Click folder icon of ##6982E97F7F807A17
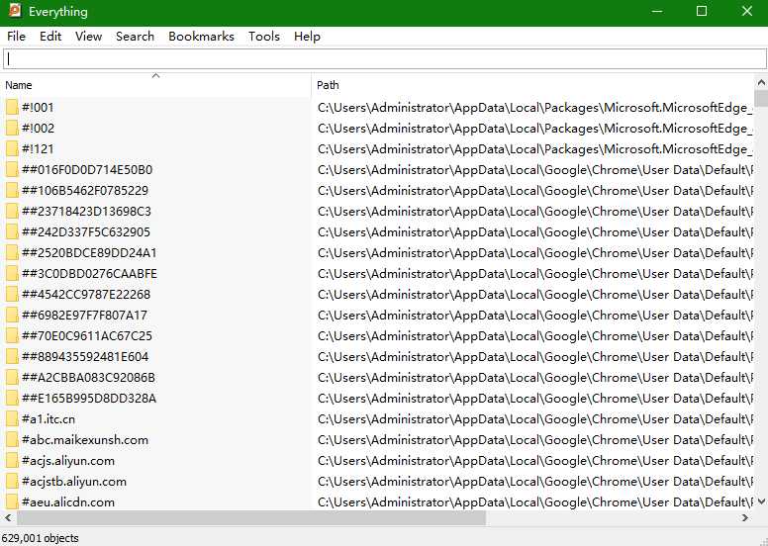 tap(12, 316)
